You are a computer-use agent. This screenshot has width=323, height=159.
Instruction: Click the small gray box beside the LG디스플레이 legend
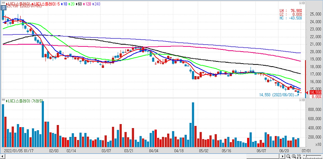coord(3,3)
